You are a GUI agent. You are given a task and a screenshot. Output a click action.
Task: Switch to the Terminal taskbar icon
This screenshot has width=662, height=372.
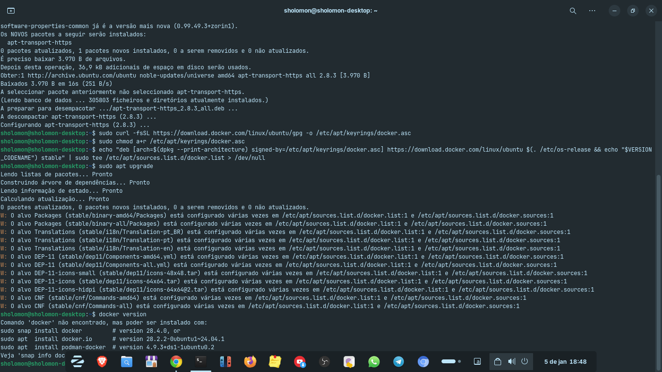coord(201,361)
